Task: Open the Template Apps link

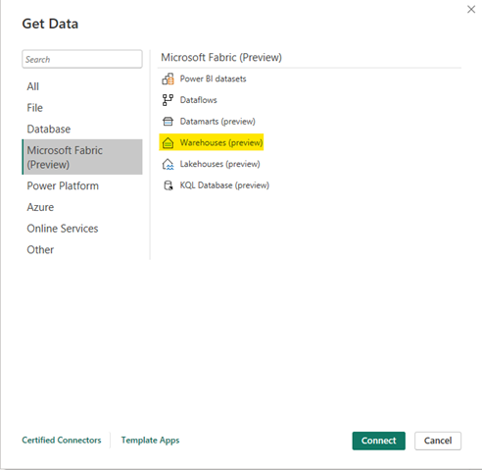Action: 150,441
